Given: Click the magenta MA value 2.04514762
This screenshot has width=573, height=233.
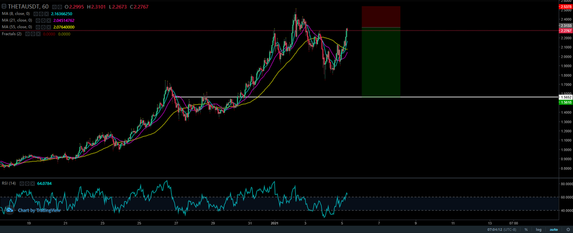Looking at the screenshot, I should click(x=64, y=21).
